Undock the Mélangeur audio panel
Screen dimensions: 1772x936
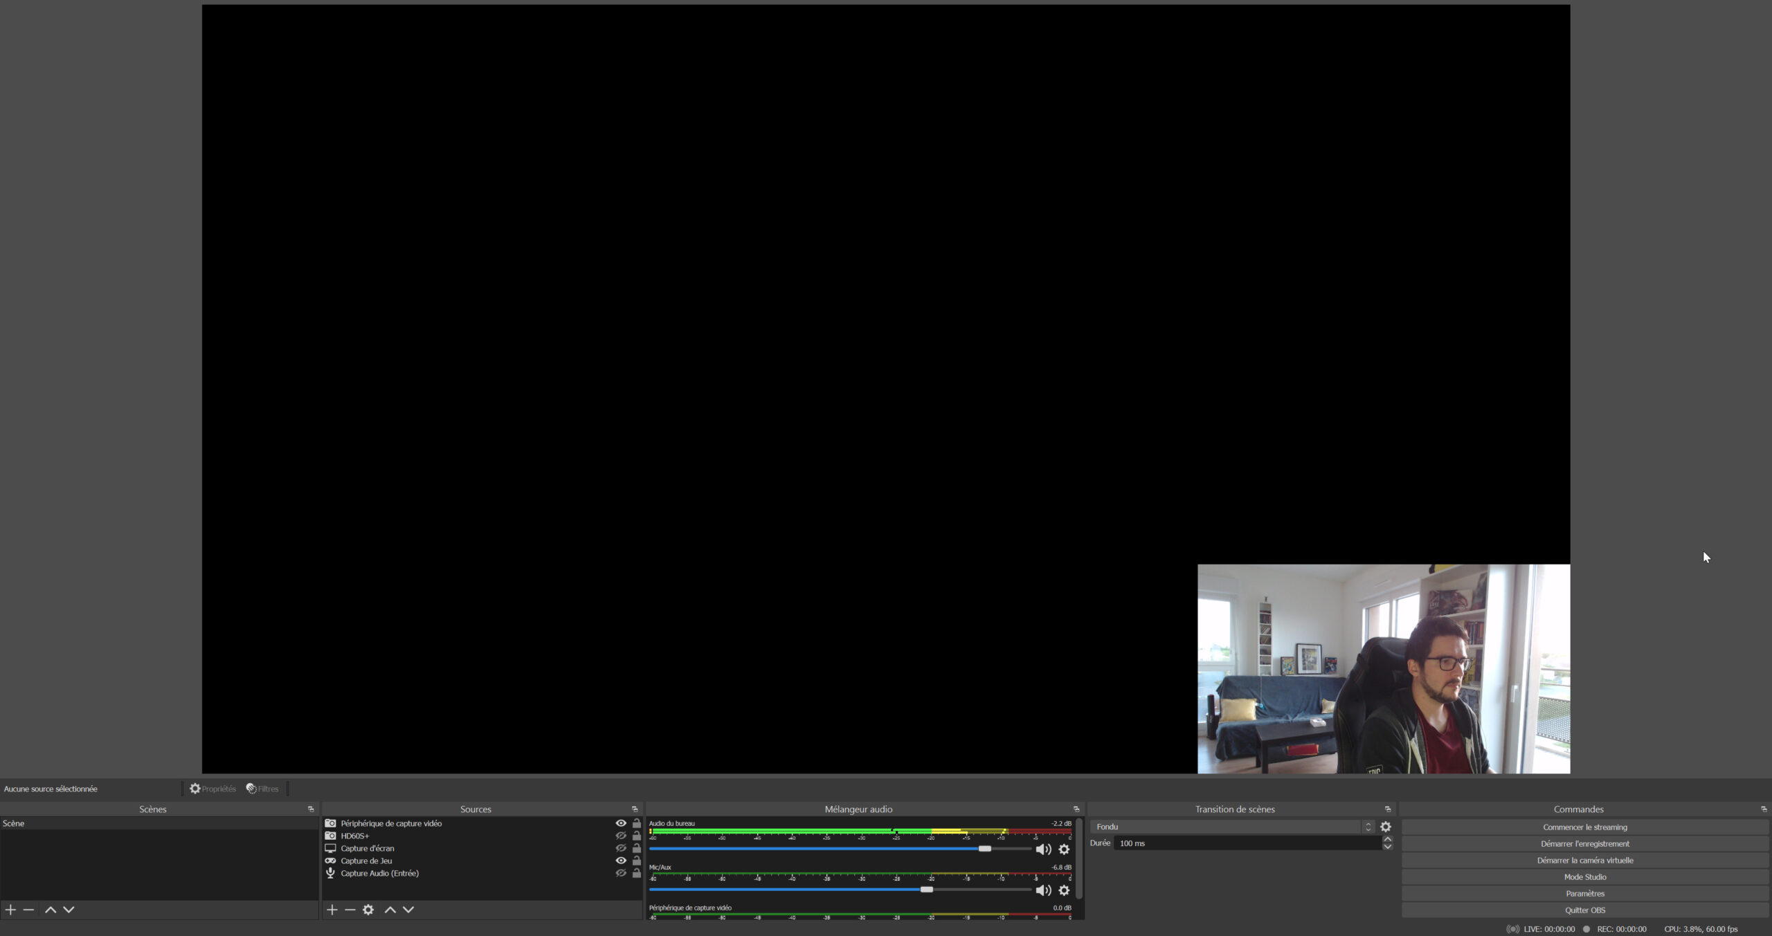point(1076,809)
